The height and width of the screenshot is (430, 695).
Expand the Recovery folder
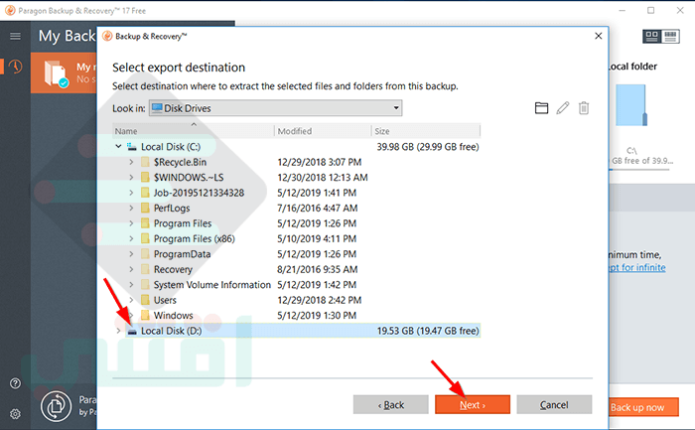pos(131,269)
